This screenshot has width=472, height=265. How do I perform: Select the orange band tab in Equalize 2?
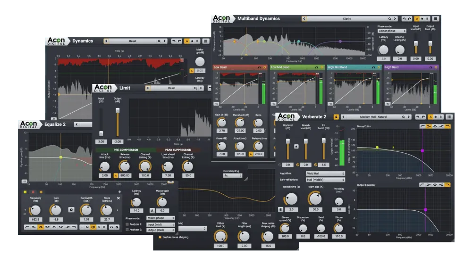click(41, 192)
